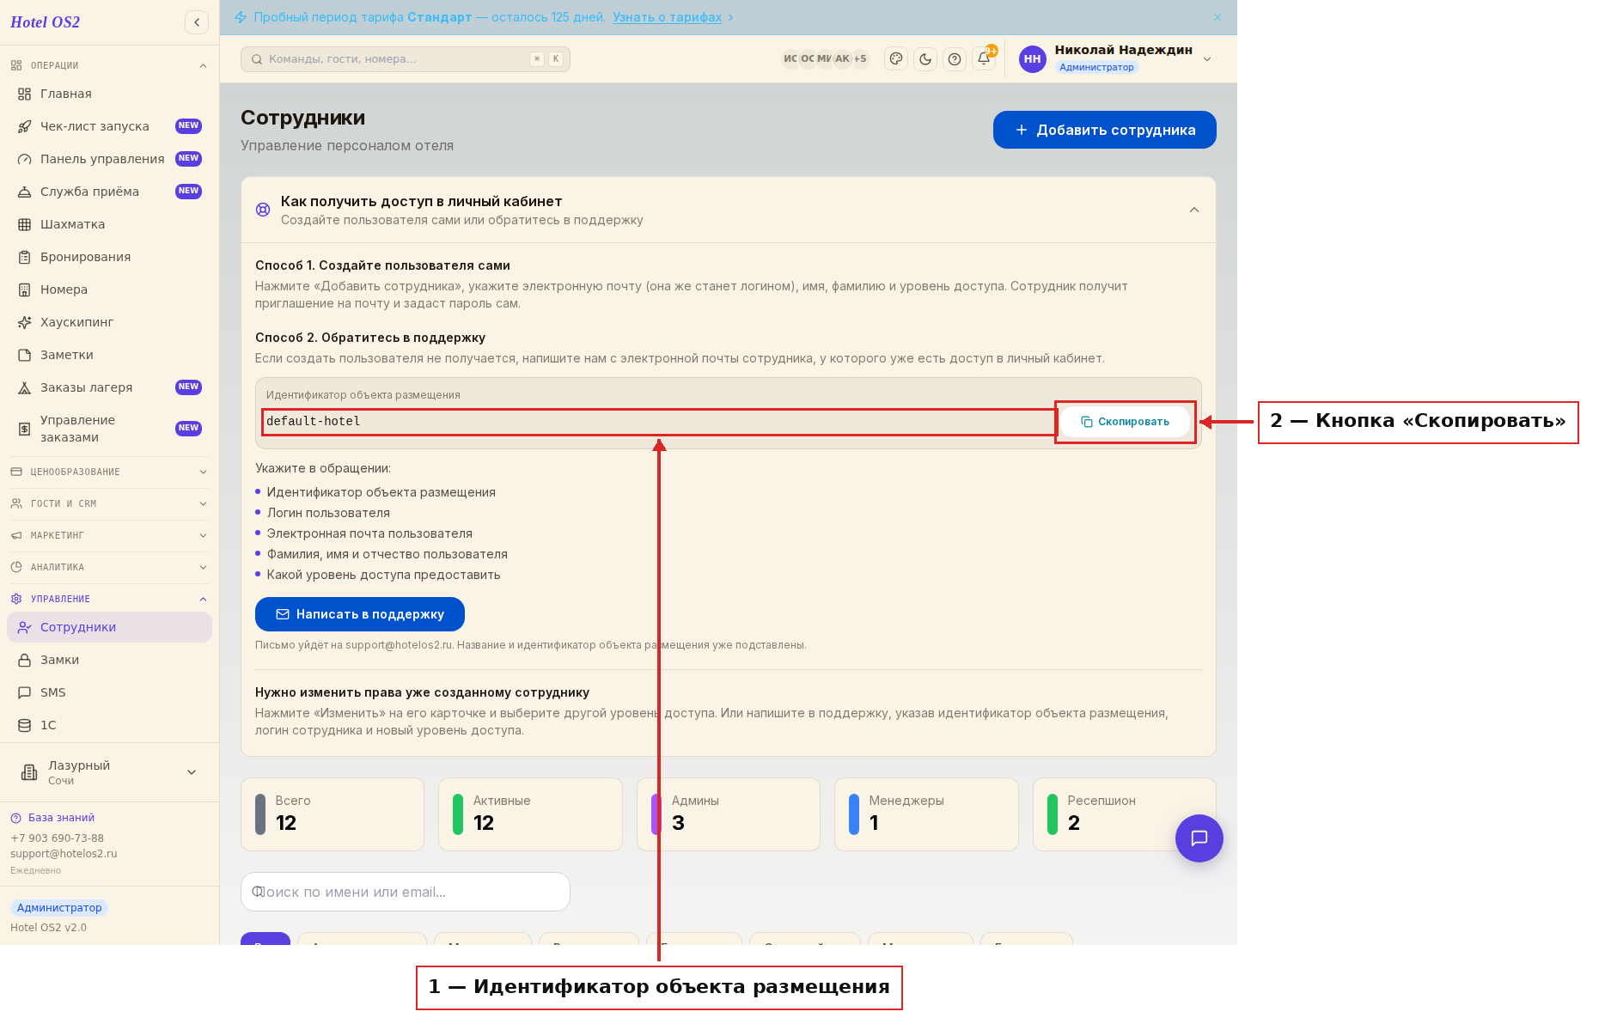The width and height of the screenshot is (1599, 1030).
Task: Select Сотрудники in the sidebar
Action: click(x=109, y=627)
